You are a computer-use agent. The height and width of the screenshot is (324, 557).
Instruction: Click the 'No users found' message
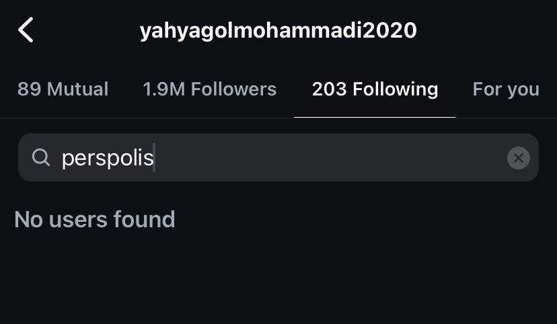[x=95, y=219]
